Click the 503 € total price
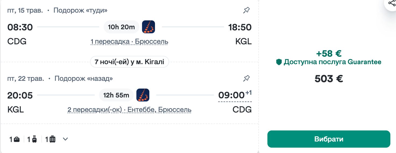 (329, 79)
